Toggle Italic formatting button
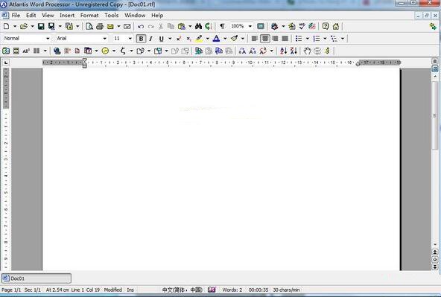This screenshot has height=297, width=441. (x=151, y=39)
